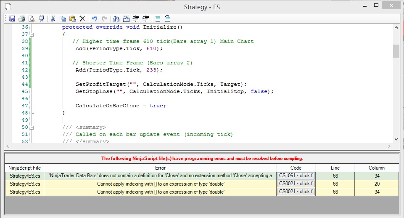
Task: Click the Column header in error grid
Action: click(377, 168)
